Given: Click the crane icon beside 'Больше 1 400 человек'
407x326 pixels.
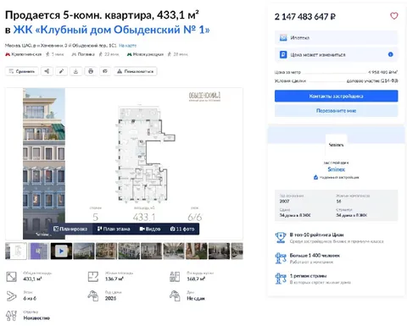Looking at the screenshot, I should (x=281, y=258).
